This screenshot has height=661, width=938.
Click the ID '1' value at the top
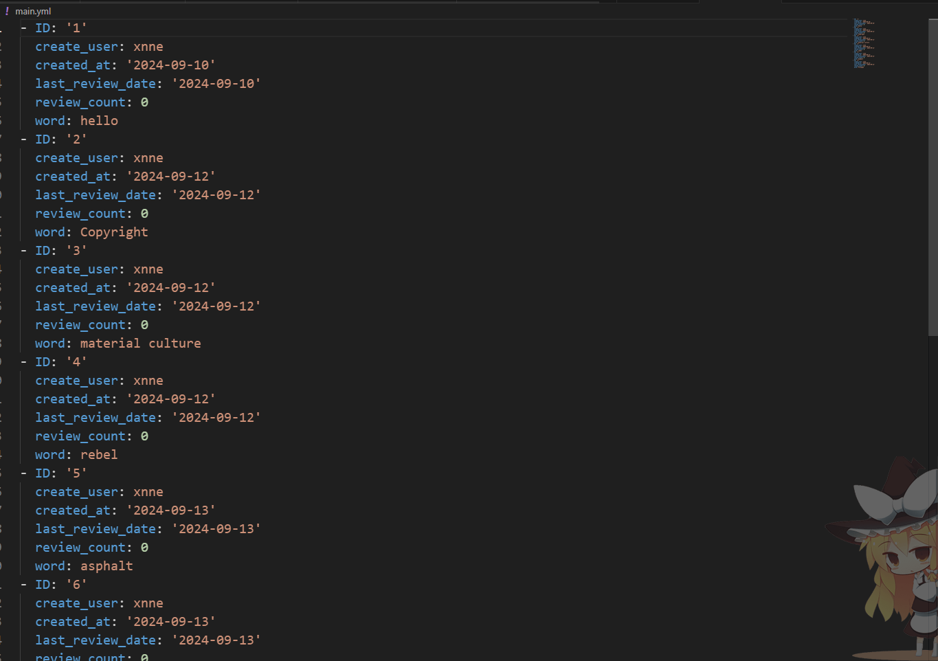[76, 27]
